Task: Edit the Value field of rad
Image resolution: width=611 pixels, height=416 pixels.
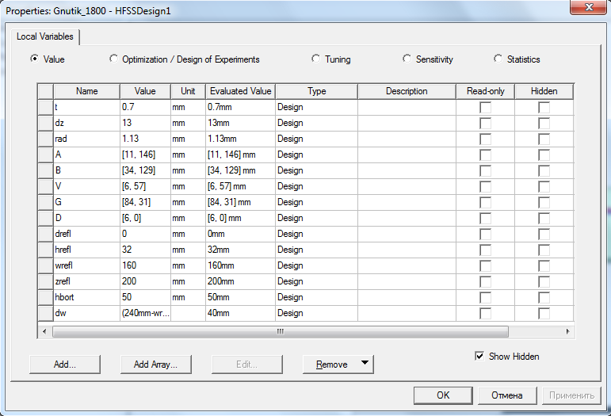Action: click(145, 139)
